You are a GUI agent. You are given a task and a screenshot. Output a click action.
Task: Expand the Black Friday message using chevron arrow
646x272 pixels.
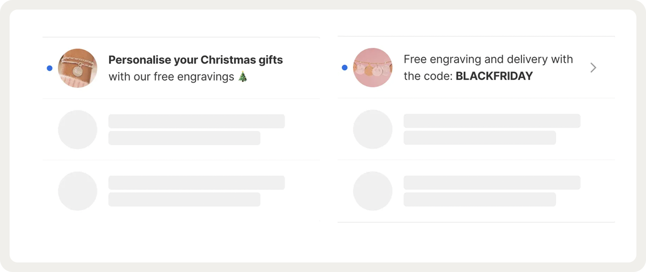(x=593, y=68)
